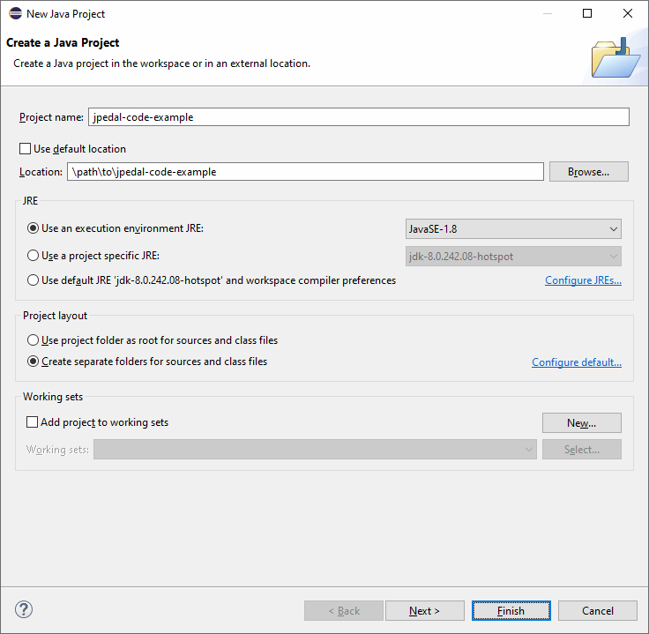Select Use project folder as root option
649x634 pixels.
coord(34,340)
